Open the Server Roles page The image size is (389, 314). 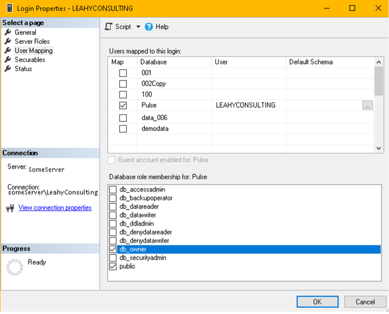(32, 41)
